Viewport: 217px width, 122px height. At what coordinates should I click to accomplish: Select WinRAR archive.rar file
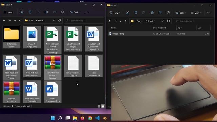(x=12, y=92)
